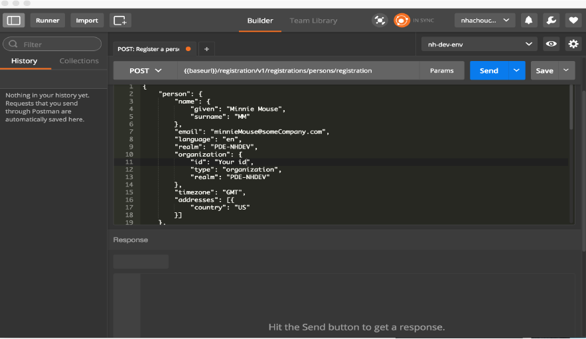
Task: Open a new window with plus icon
Action: 120,21
